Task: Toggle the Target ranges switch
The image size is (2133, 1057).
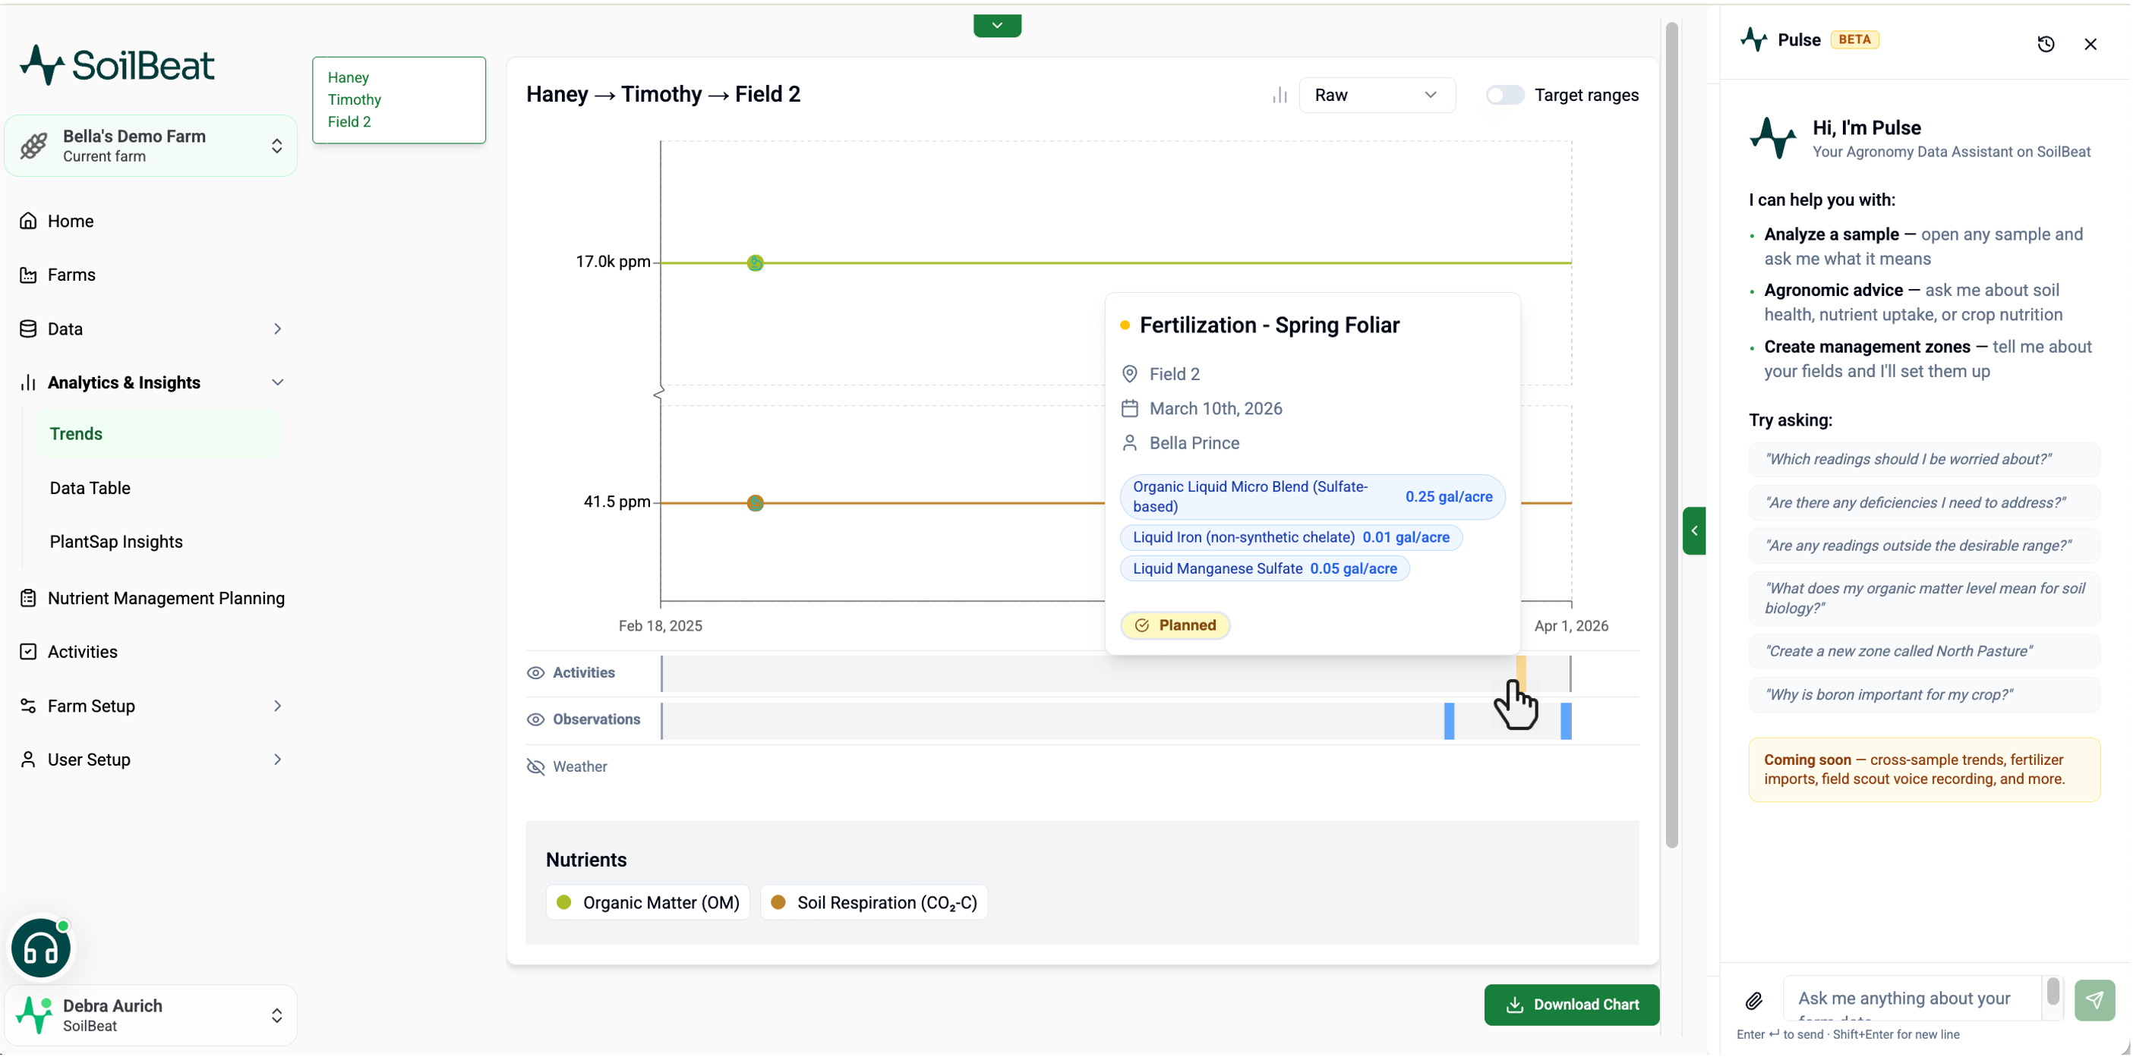Action: pos(1504,95)
